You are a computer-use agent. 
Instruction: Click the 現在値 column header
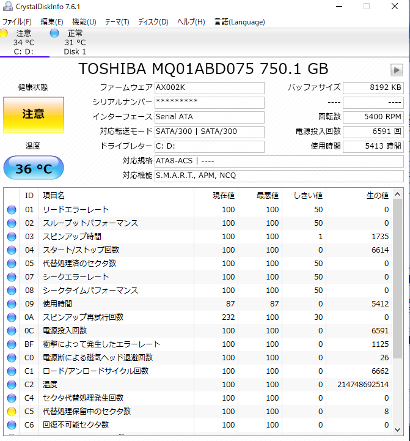point(216,196)
